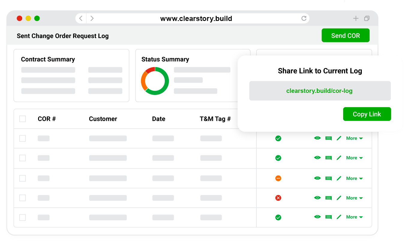
Task: Expand More dropdown in first row
Action: [x=354, y=138]
